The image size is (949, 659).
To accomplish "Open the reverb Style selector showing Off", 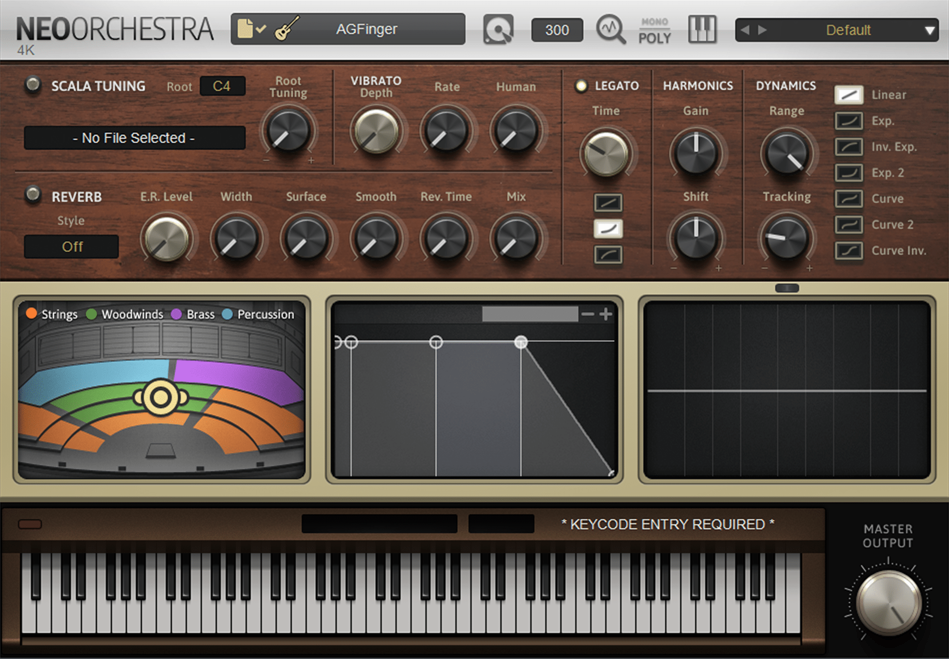I will (x=71, y=246).
